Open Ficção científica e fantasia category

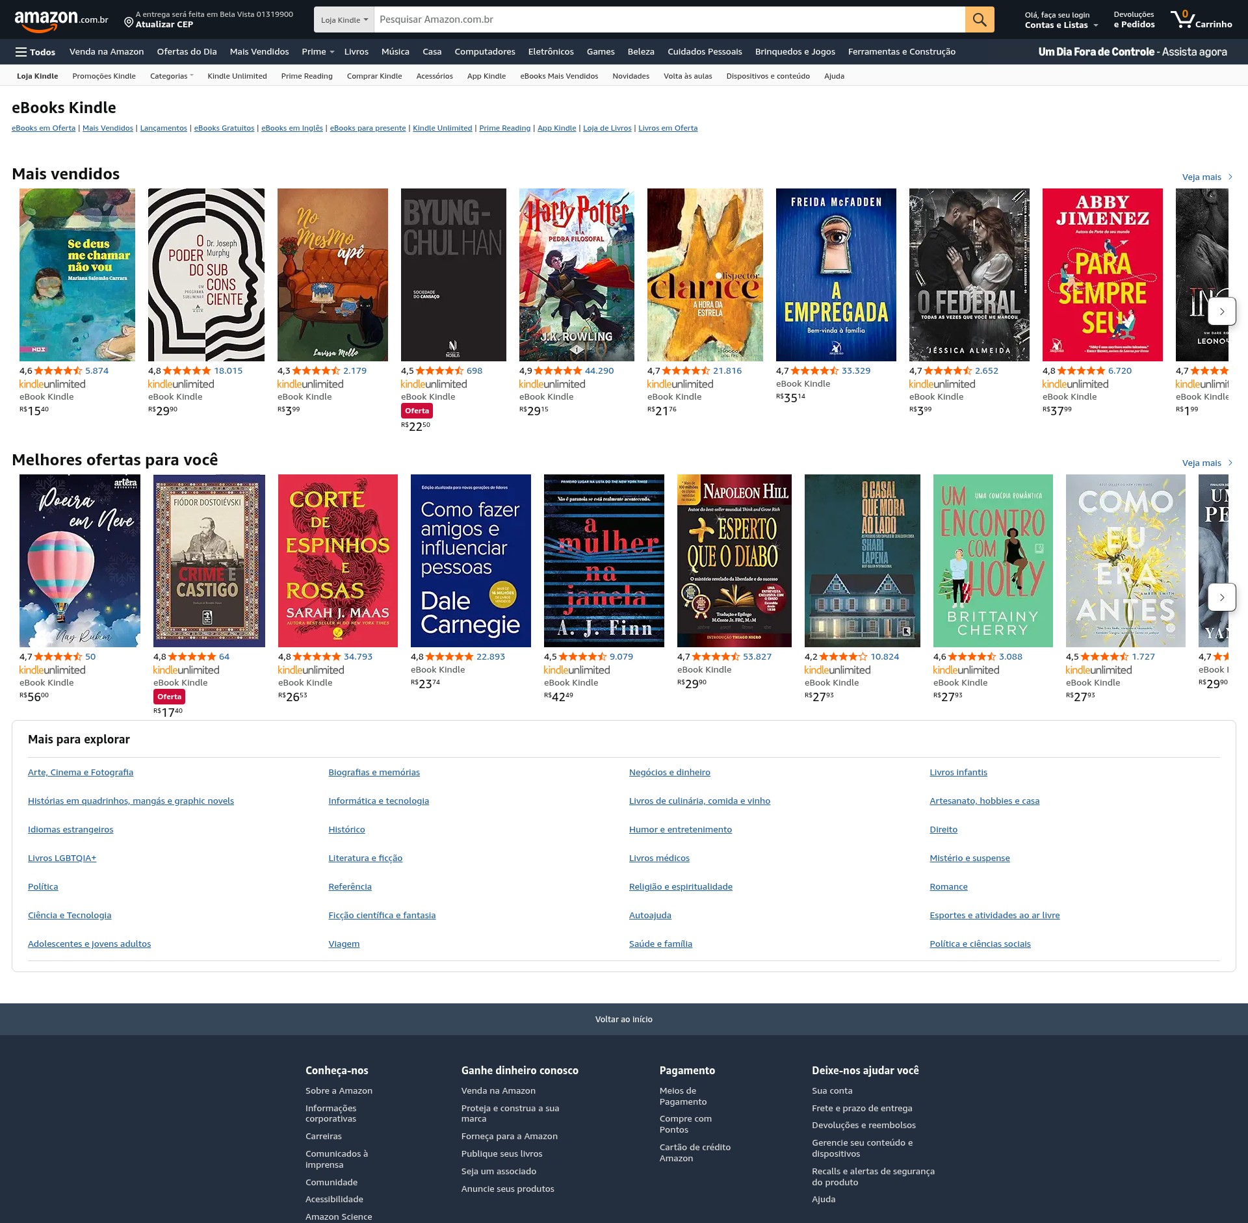382,915
